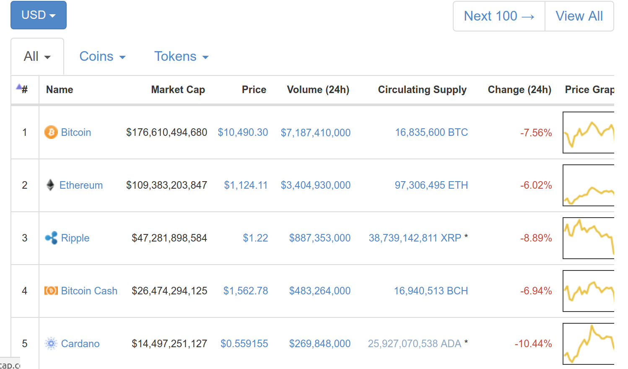The image size is (628, 369).
Task: Click Bitcoin 24h change -7.56%
Action: click(536, 133)
